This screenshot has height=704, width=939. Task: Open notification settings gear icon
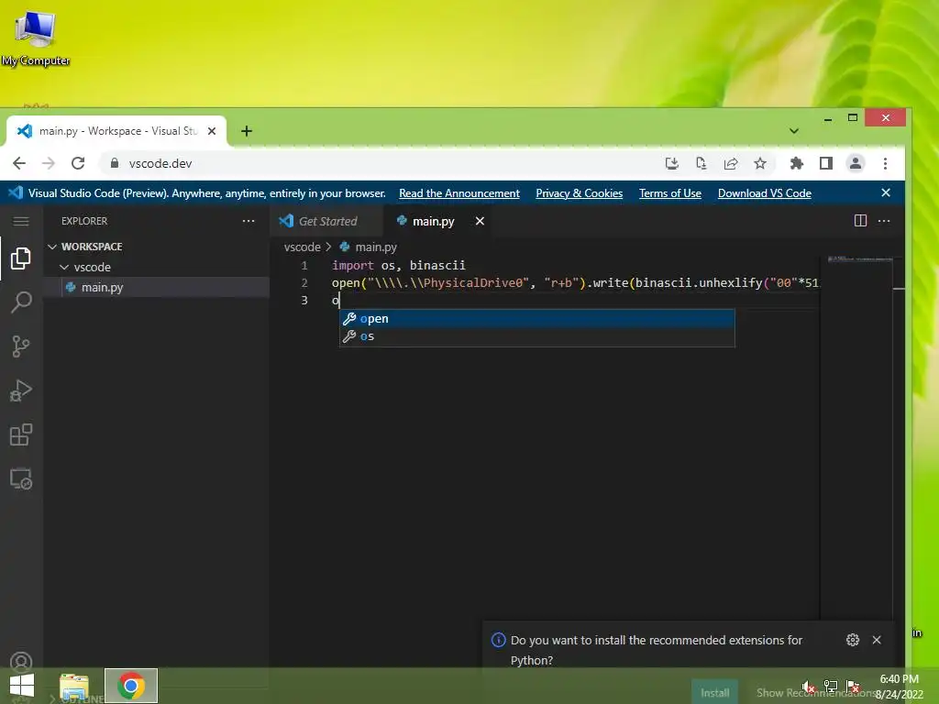point(853,640)
